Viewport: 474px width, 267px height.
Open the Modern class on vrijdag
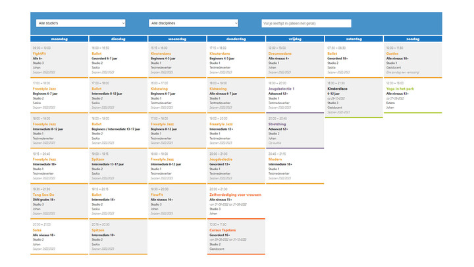coord(295,166)
